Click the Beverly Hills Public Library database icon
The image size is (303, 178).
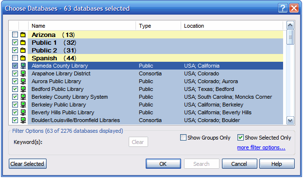tap(23, 112)
